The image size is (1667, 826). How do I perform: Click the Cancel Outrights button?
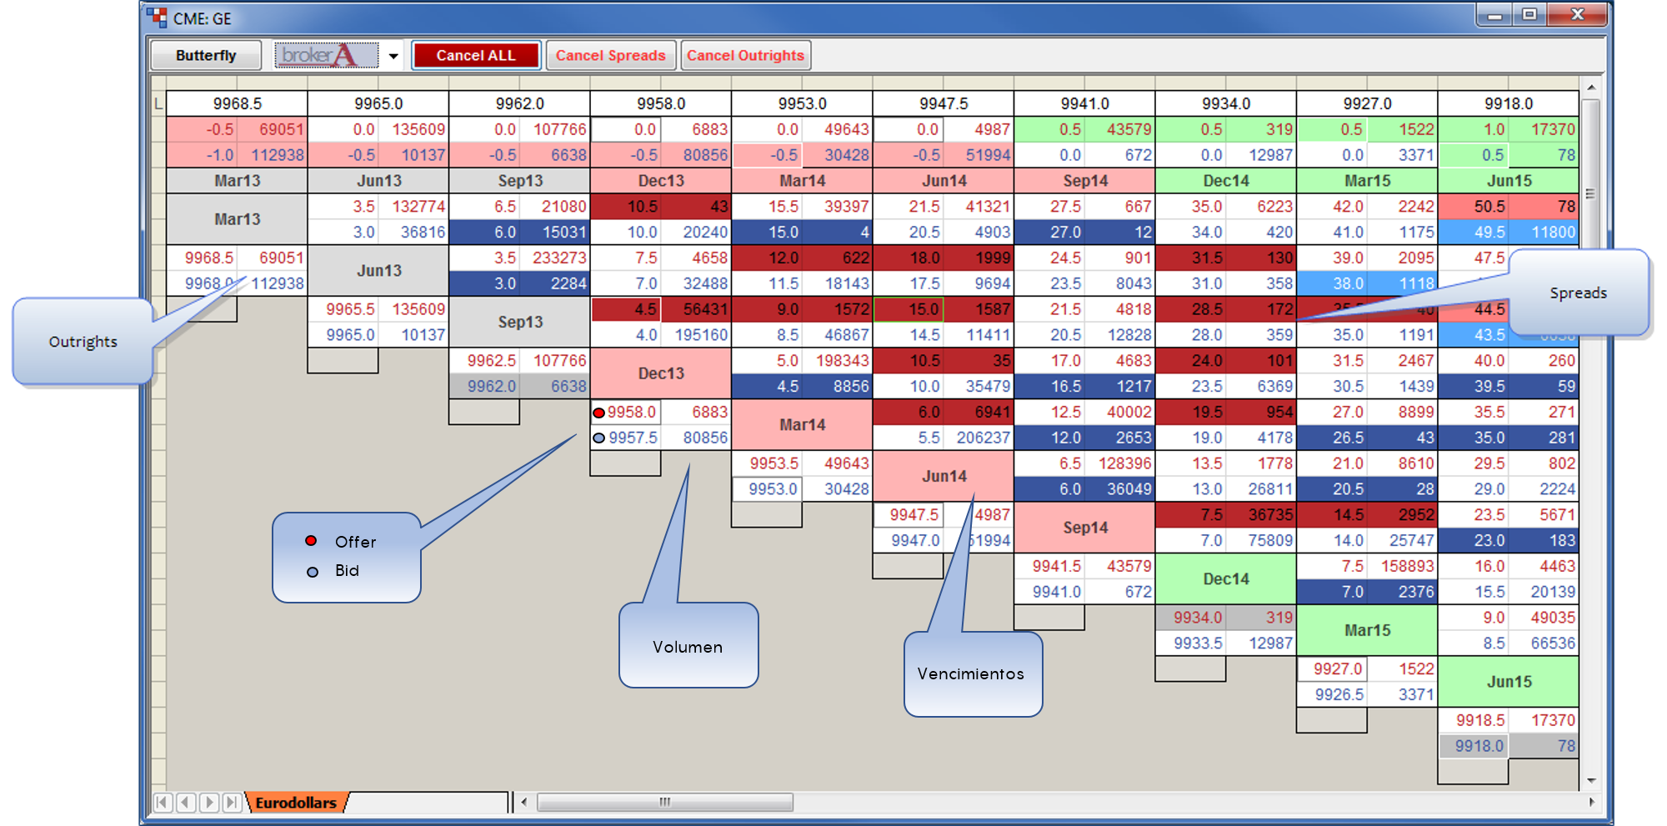(x=746, y=56)
